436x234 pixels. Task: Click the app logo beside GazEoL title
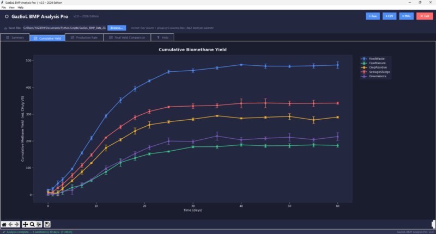[6, 16]
